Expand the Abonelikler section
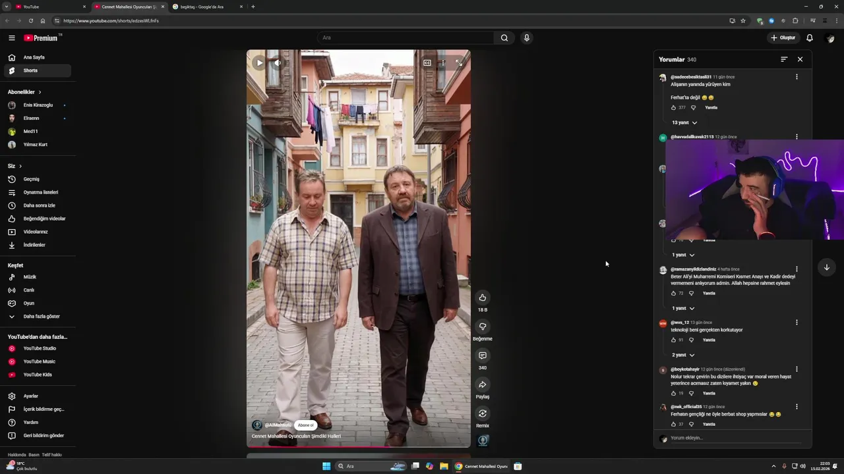Viewport: 844px width, 474px height. click(24, 92)
